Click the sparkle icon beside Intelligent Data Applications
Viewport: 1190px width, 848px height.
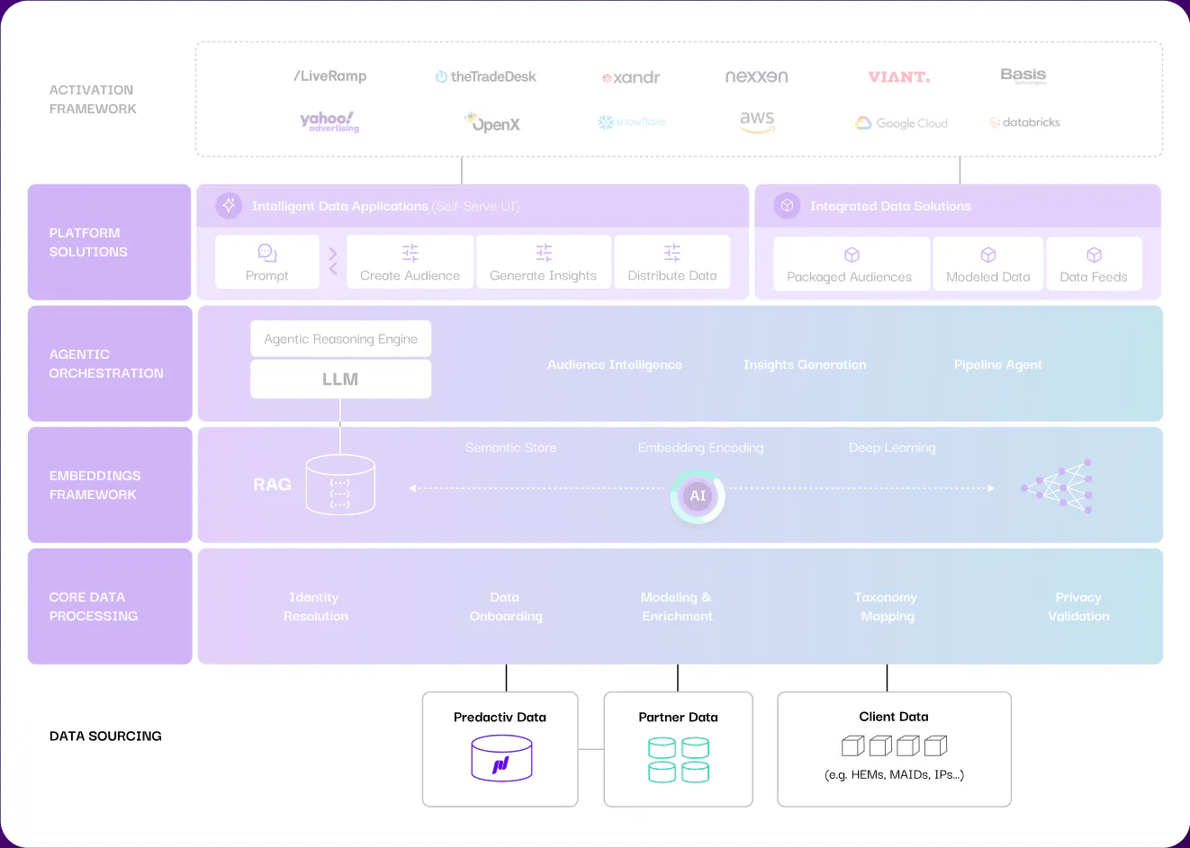230,206
